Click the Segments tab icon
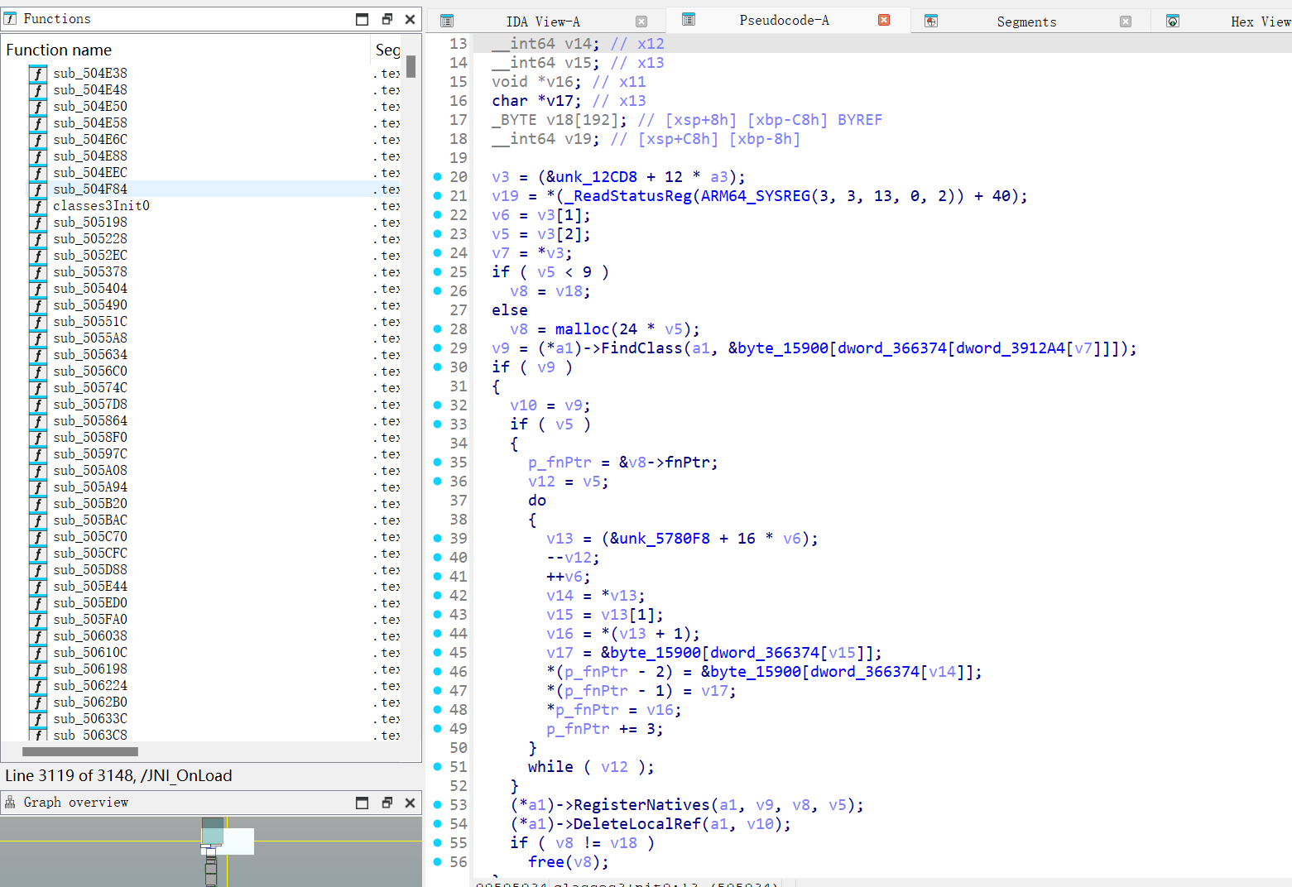This screenshot has width=1292, height=887. (x=931, y=22)
